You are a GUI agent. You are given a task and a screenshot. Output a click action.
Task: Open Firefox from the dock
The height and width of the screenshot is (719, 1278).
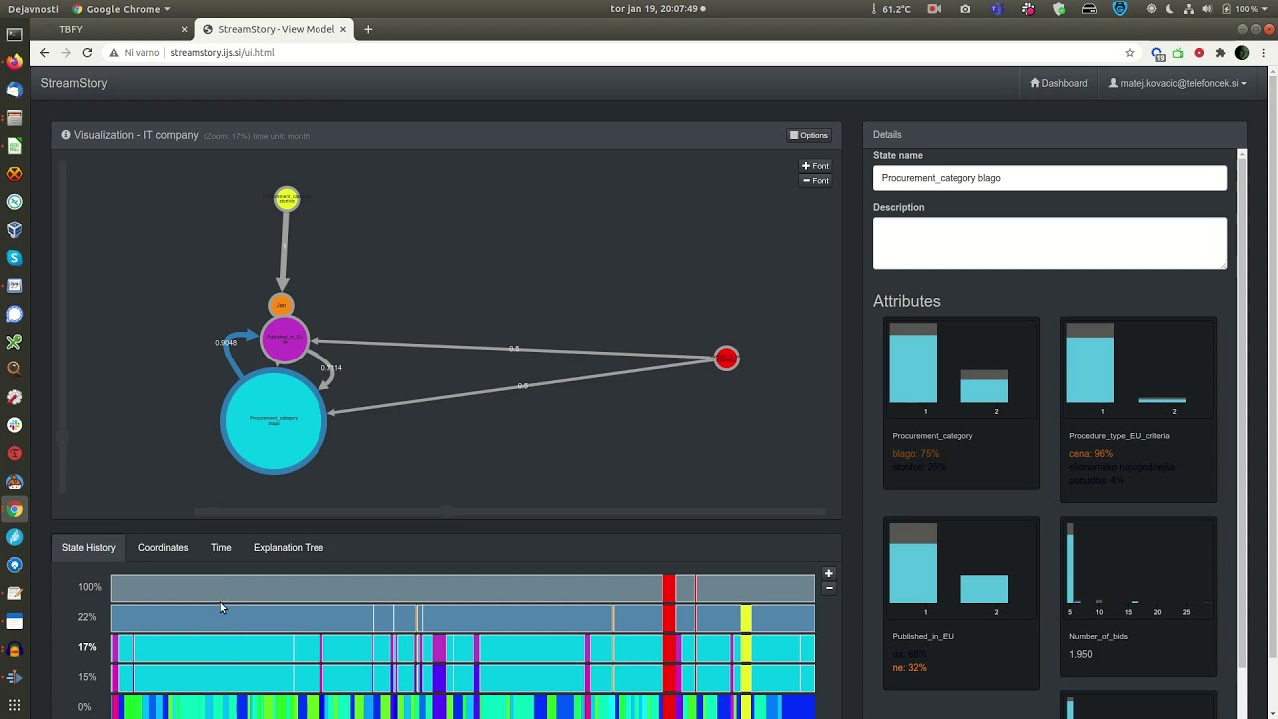pyautogui.click(x=14, y=62)
